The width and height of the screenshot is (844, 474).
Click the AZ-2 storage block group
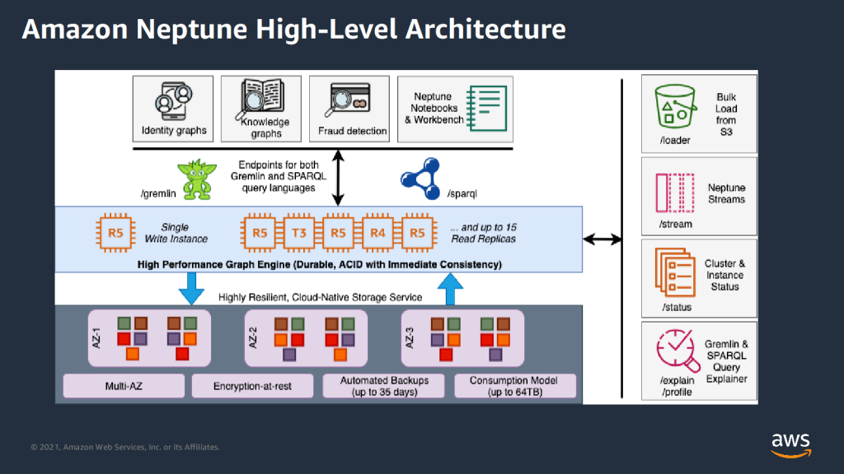pyautogui.click(x=306, y=338)
